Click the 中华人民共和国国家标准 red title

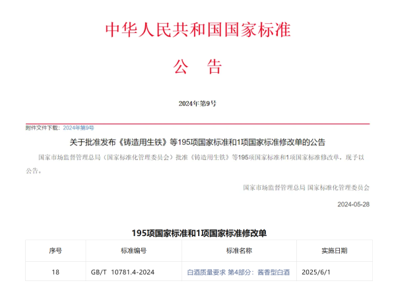198,30
